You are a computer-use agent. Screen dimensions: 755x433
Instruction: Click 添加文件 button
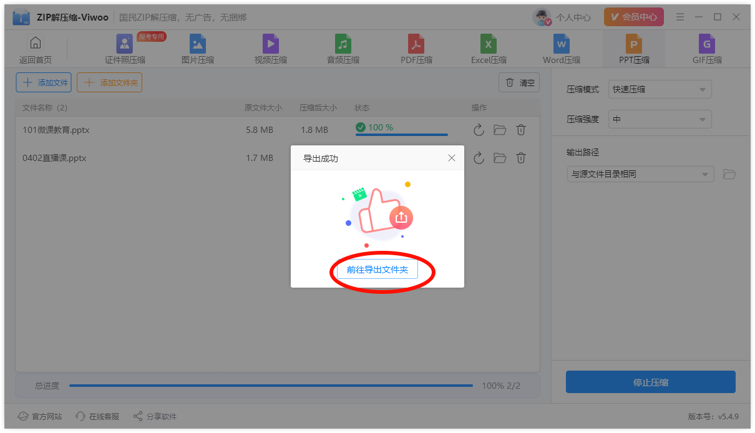(x=44, y=82)
